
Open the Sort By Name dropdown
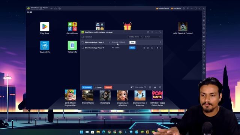(x=135, y=37)
